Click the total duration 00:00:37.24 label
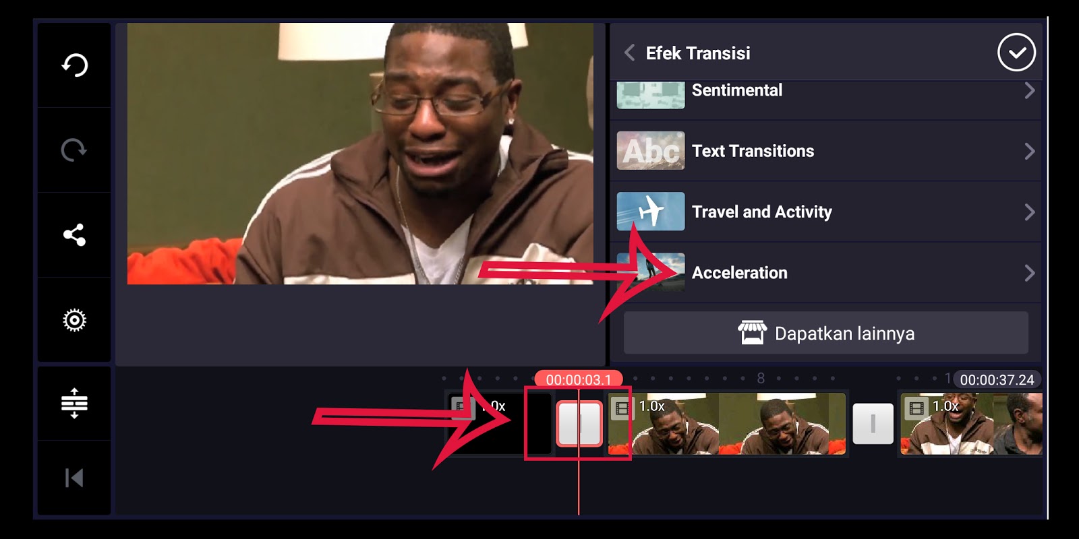This screenshot has width=1079, height=539. coord(997,379)
